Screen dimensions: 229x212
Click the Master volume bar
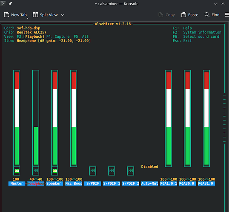17,118
